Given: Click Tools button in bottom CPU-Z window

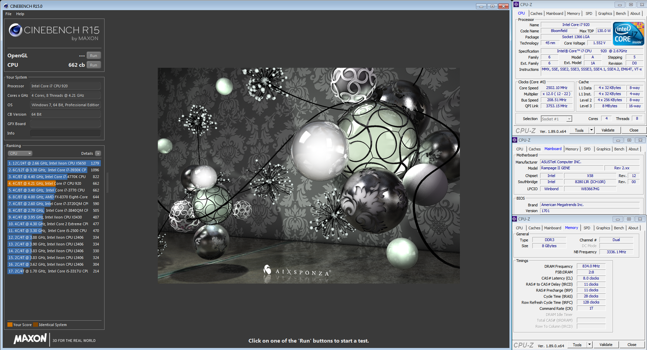Looking at the screenshot, I should 577,345.
